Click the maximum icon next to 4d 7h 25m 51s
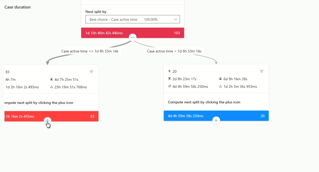 pyautogui.click(x=52, y=79)
